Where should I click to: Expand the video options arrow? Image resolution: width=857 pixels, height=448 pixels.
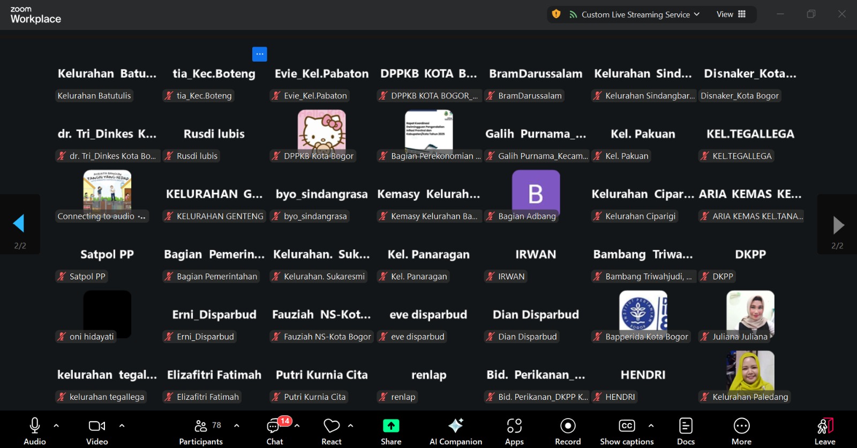click(x=122, y=426)
